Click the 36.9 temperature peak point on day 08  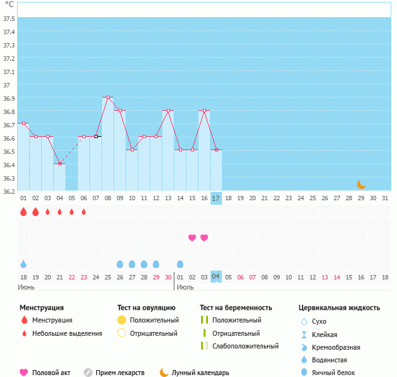(x=108, y=98)
